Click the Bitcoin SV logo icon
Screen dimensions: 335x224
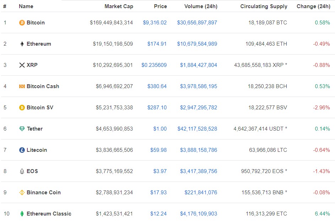22,108
